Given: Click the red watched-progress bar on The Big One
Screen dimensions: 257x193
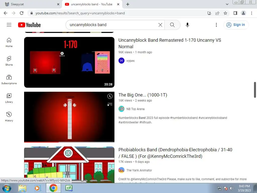Looking at the screenshot, I should (41, 142).
